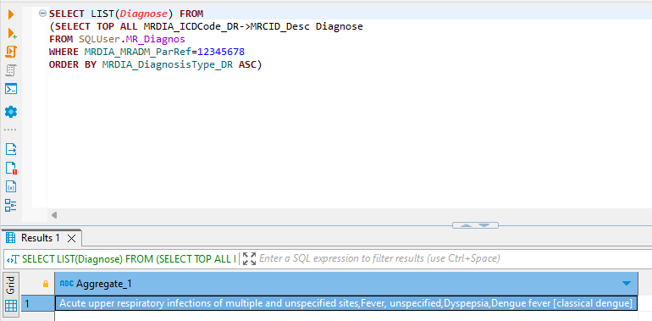Select the Aggregate_1 column header
The height and width of the screenshot is (321, 652).
pyautogui.click(x=346, y=284)
